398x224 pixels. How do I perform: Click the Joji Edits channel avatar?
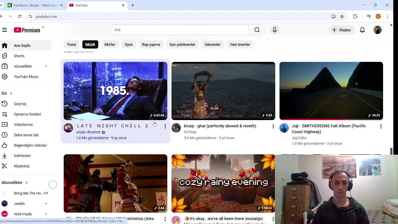coord(284,128)
